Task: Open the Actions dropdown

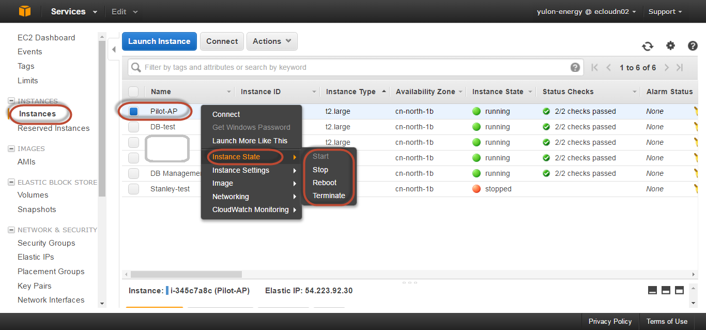Action: tap(272, 41)
